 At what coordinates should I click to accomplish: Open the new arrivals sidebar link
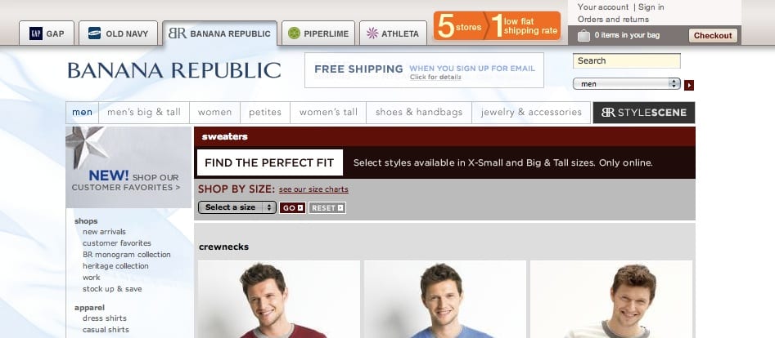(104, 232)
